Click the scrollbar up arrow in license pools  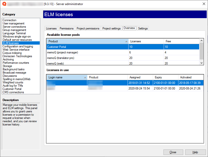[x=201, y=41]
